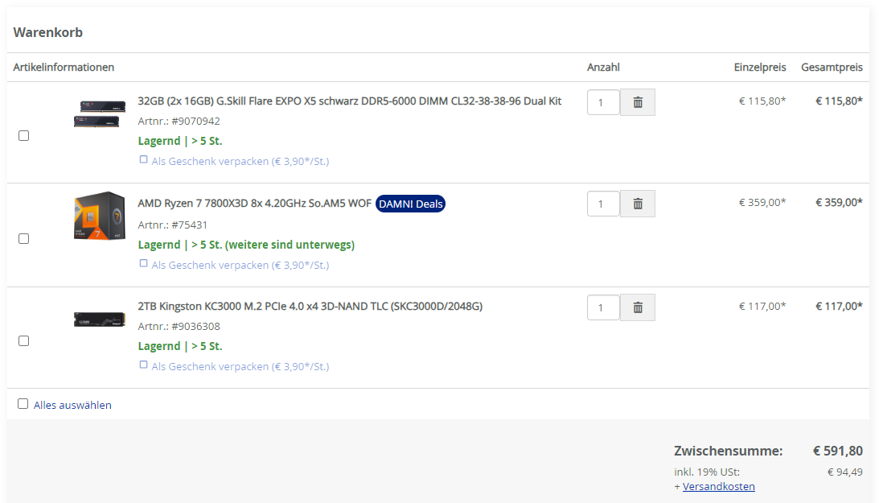
Task: Click stock status 'weitere sind unterwegs'
Action: pos(290,245)
